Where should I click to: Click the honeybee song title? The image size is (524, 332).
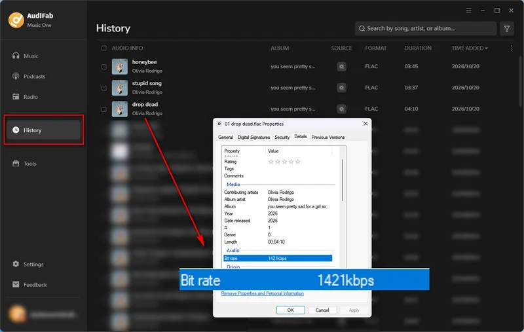click(x=144, y=62)
